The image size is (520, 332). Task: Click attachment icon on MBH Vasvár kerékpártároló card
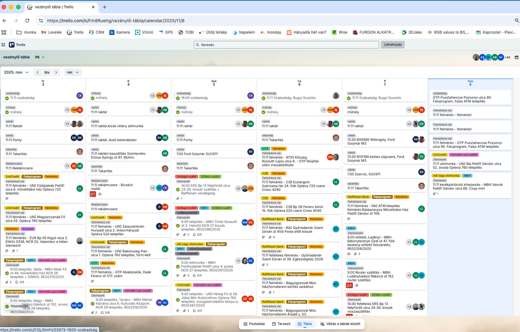pyautogui.click(x=435, y=194)
